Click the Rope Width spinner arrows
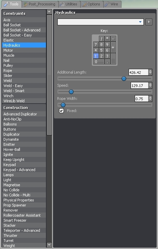The width and height of the screenshot is (158, 249). [150, 99]
